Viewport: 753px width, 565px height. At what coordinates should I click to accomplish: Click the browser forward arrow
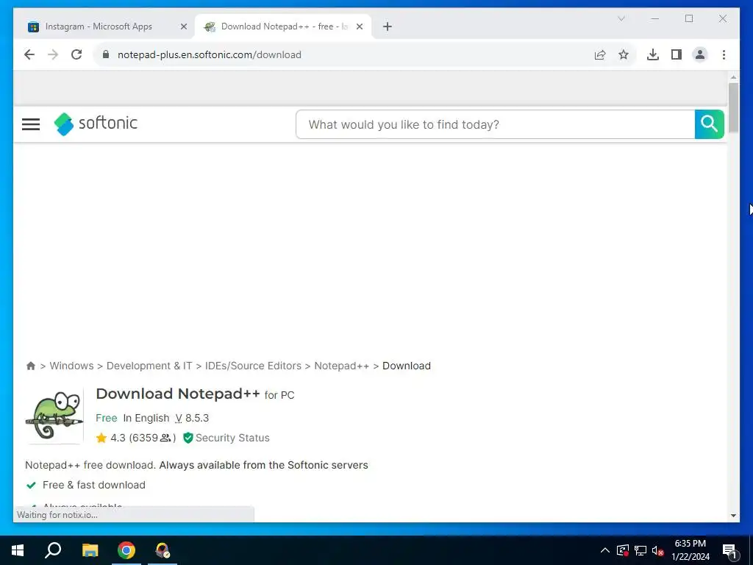[x=53, y=54]
